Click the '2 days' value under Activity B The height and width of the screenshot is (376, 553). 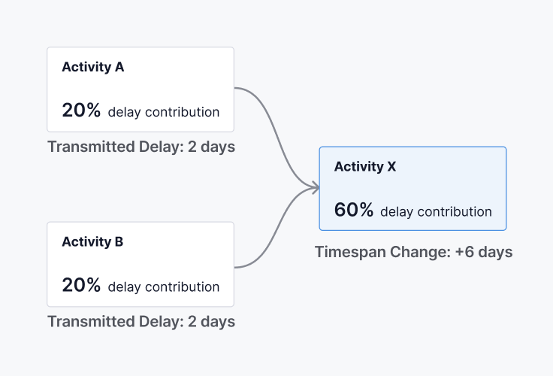point(211,321)
